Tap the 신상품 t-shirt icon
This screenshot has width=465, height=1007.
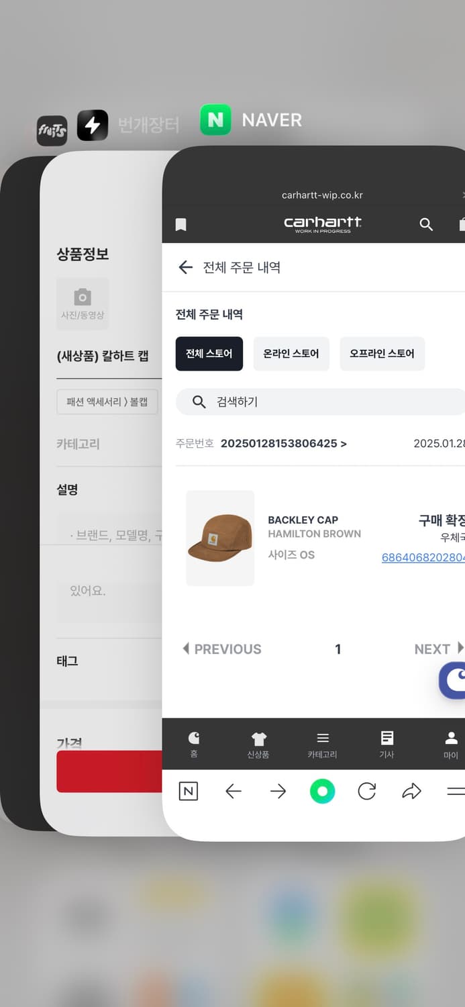coord(258,745)
